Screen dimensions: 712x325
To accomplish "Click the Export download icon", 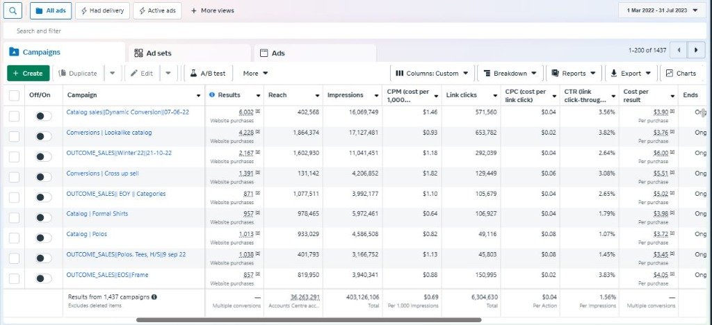I will click(614, 74).
